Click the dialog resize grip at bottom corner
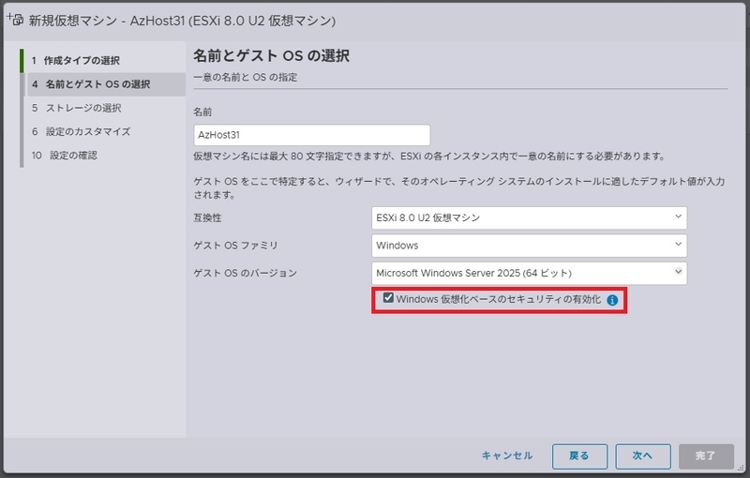 click(x=740, y=470)
